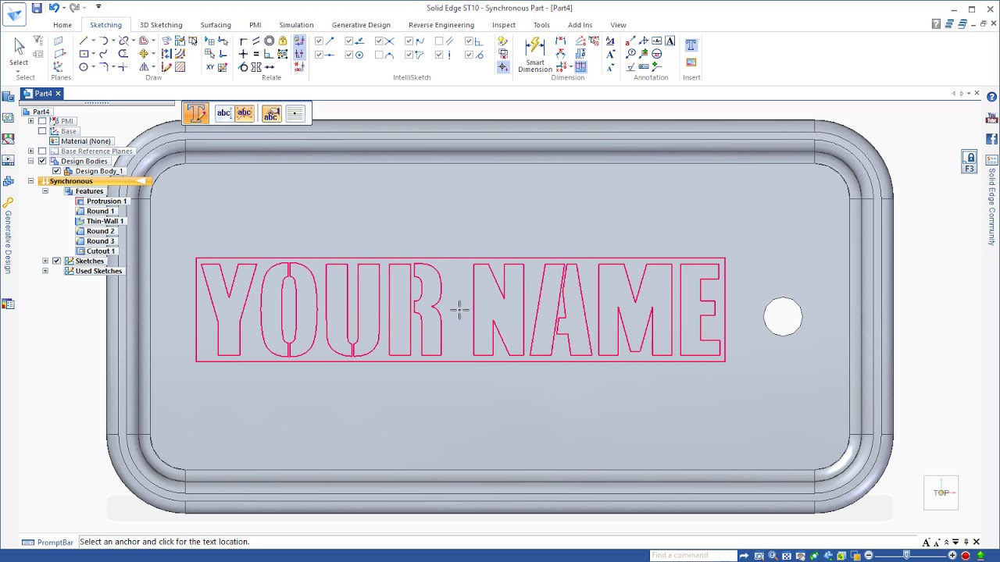The image size is (1000, 562).
Task: Click the Undo icon in the title bar
Action: (x=54, y=8)
